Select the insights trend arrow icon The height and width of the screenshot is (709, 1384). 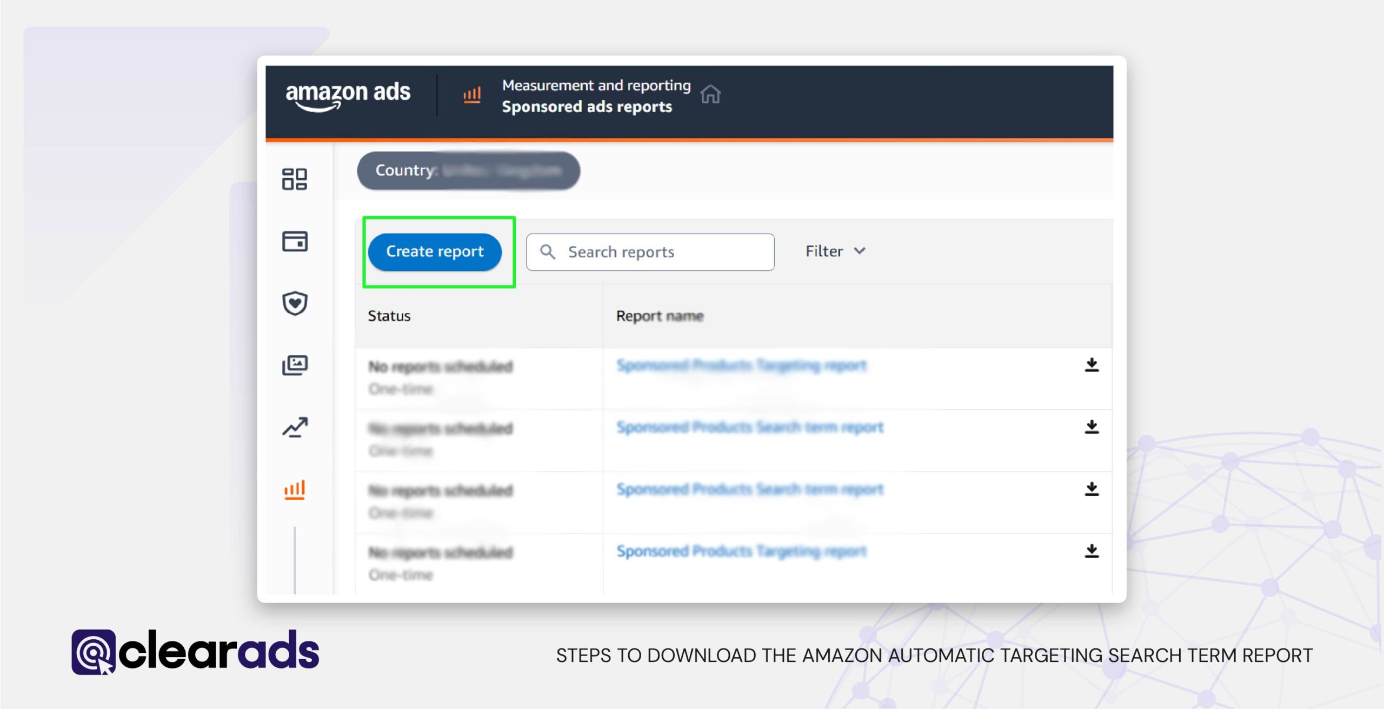coord(296,427)
